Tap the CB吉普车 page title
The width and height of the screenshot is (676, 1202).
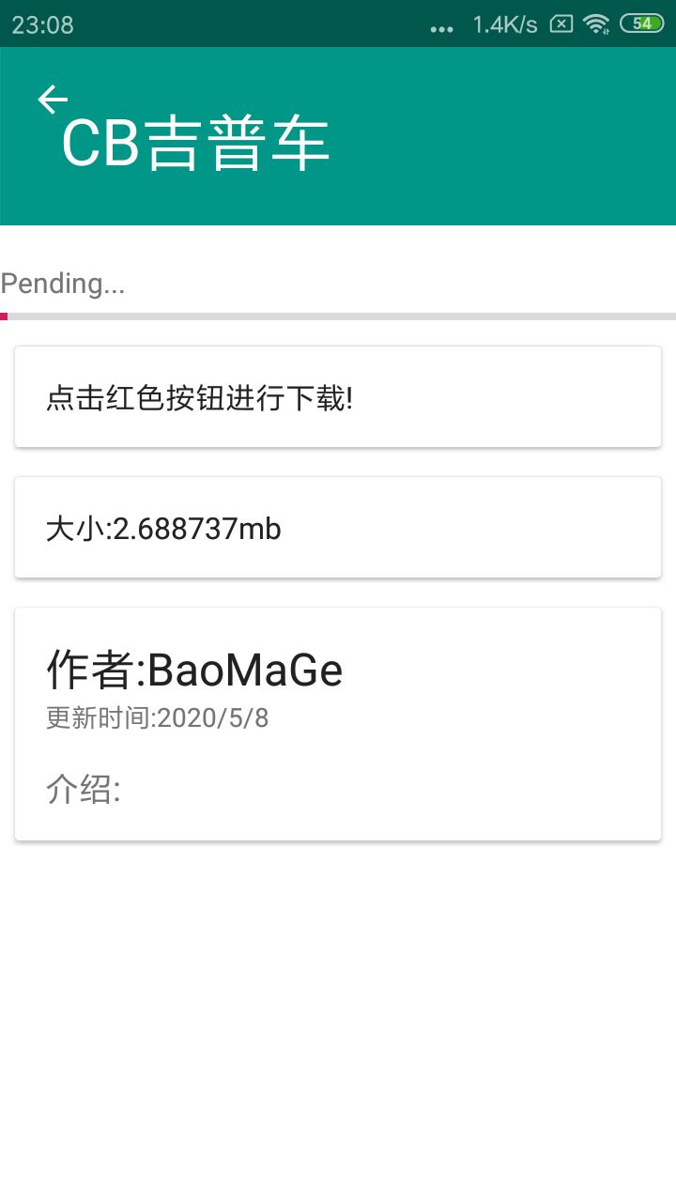(x=195, y=145)
